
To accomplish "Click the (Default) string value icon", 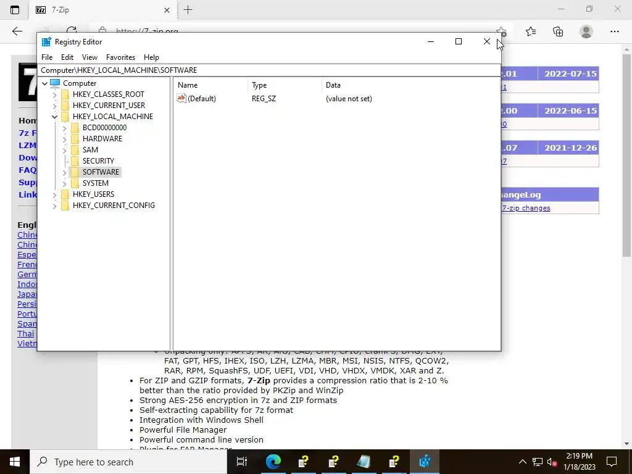I will [x=181, y=98].
